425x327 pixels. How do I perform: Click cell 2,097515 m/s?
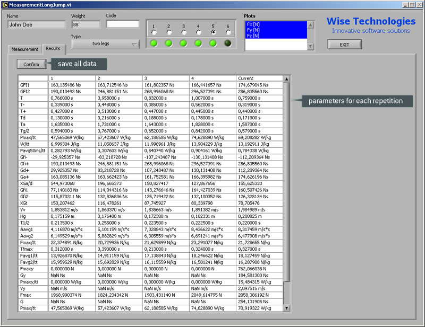259,289
